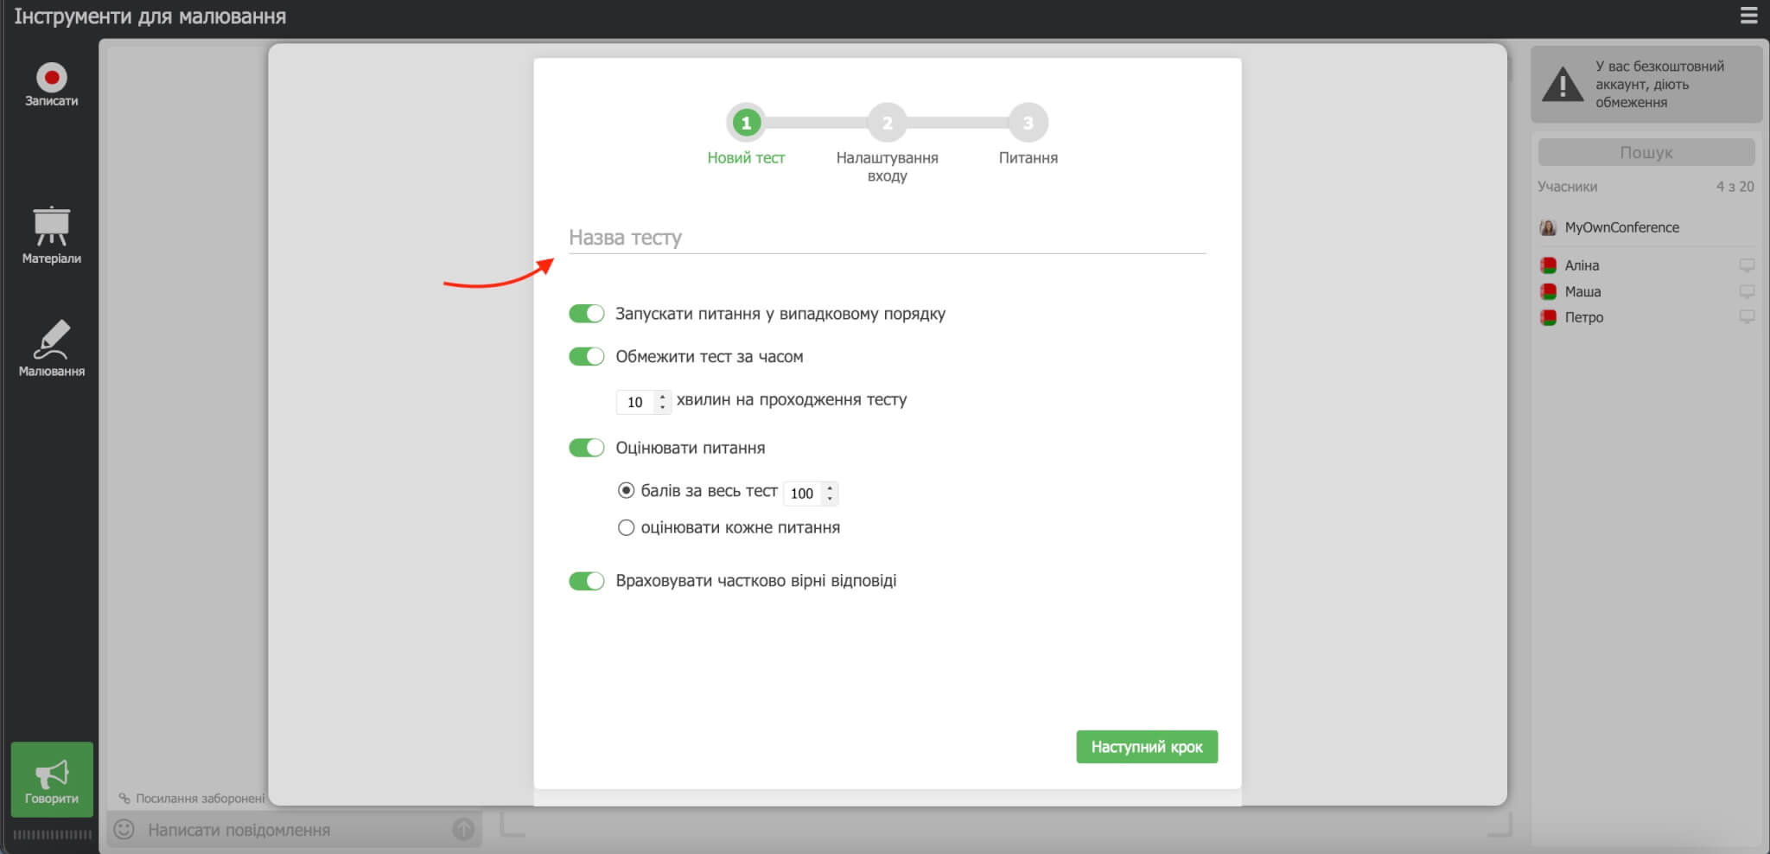Activate the Говорити speaking mode

51,778
